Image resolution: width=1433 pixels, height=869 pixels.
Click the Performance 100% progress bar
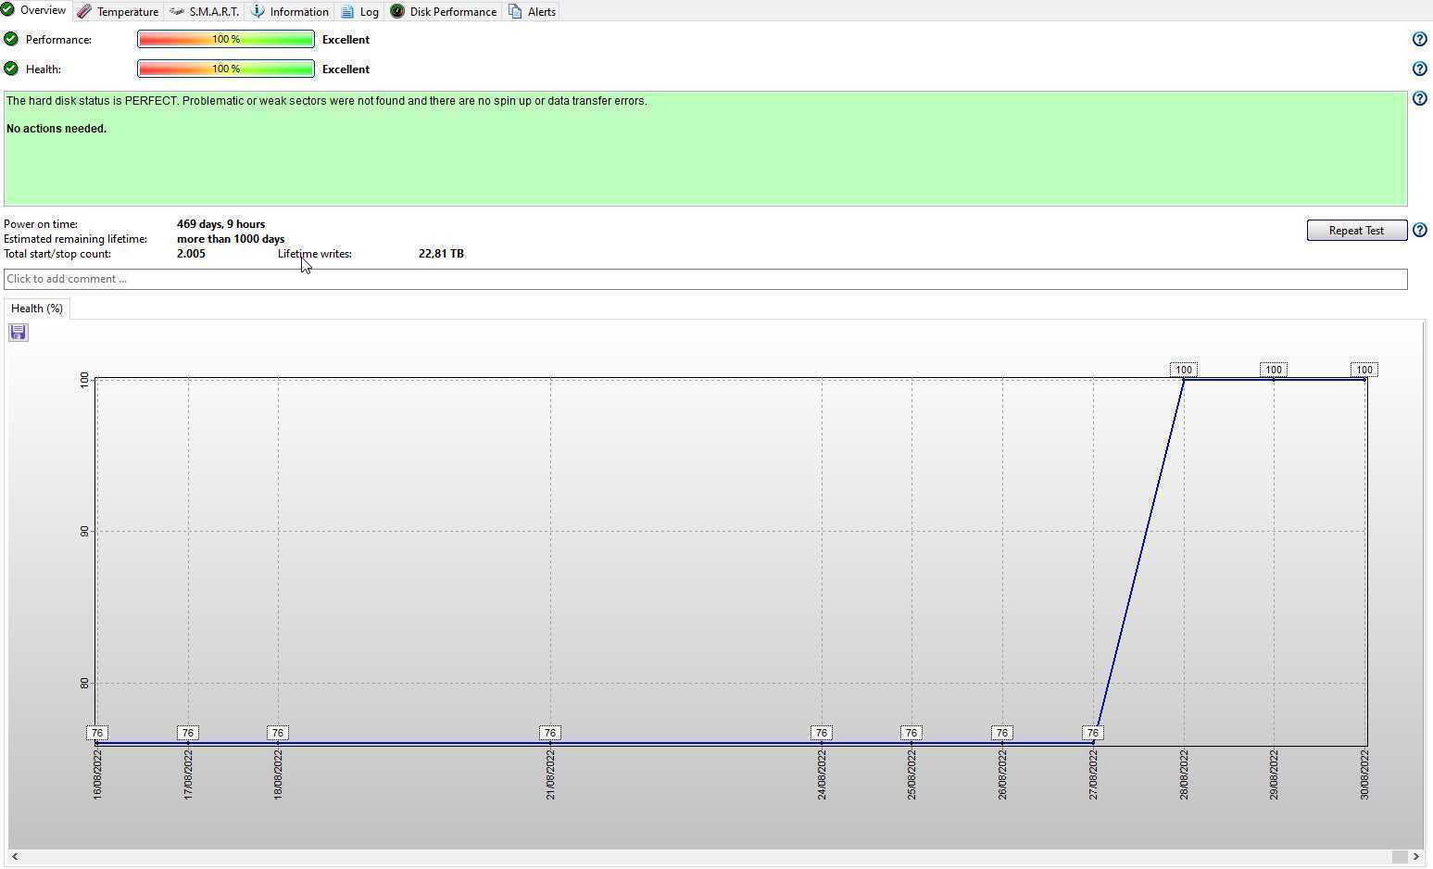(x=226, y=39)
